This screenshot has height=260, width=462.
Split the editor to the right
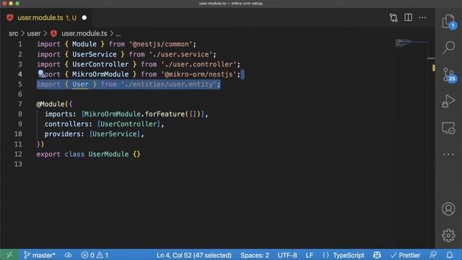[x=408, y=17]
